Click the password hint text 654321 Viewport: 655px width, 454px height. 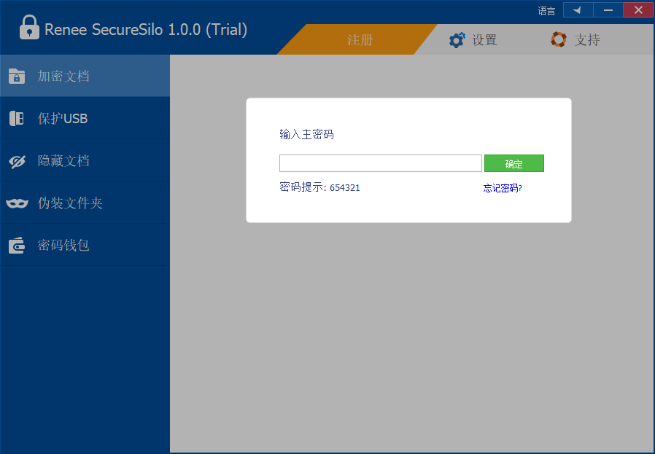tap(344, 188)
